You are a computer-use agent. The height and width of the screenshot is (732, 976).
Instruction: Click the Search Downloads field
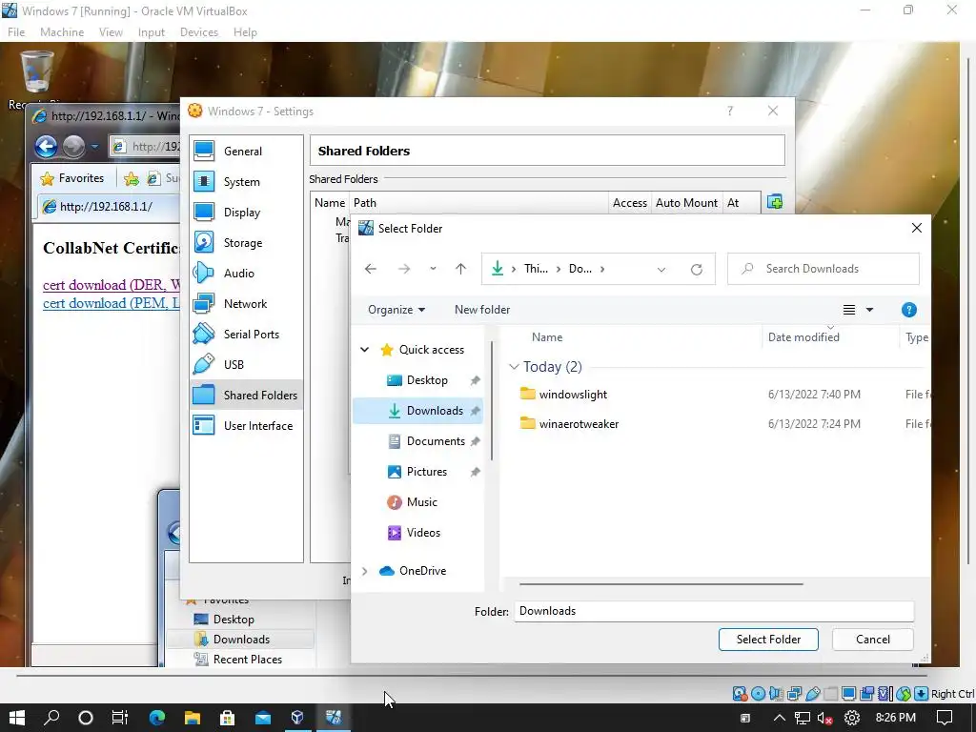823,269
